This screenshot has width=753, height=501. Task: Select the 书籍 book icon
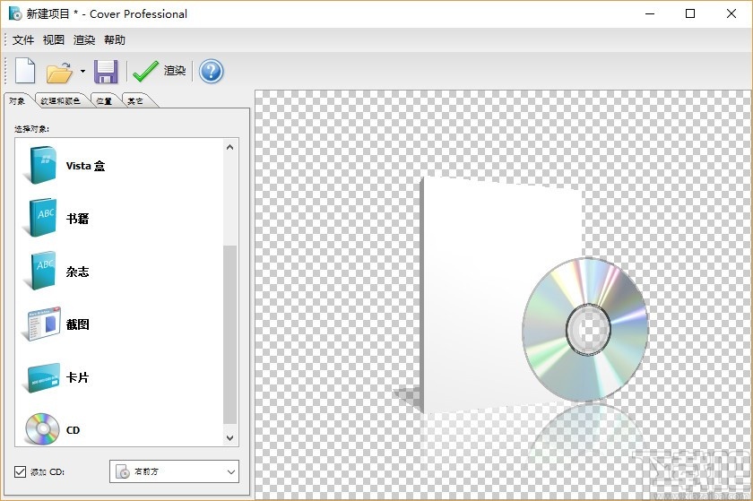[42, 218]
